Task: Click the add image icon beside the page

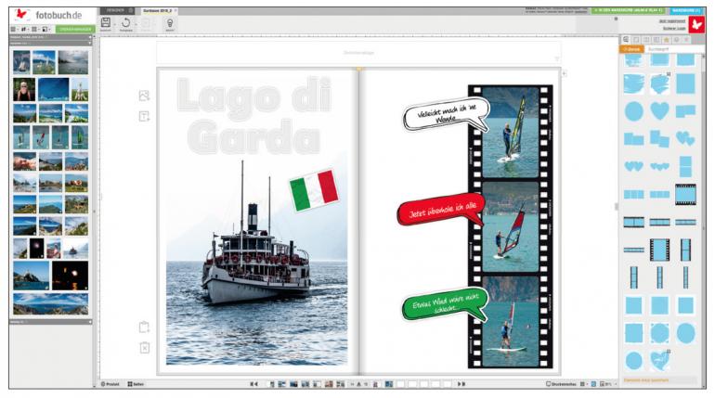Action: [144, 96]
